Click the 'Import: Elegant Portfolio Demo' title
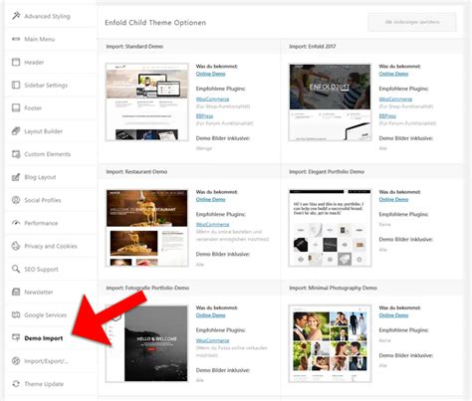The height and width of the screenshot is (401, 472). [x=327, y=171]
